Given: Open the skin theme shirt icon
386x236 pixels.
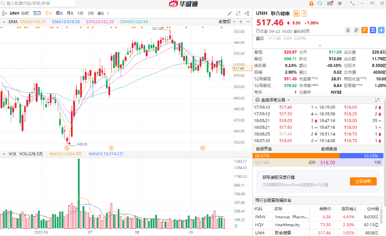Looking at the screenshot, I should pyautogui.click(x=340, y=3).
